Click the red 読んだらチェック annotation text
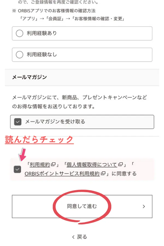The image size is (164, 246). tap(39, 140)
